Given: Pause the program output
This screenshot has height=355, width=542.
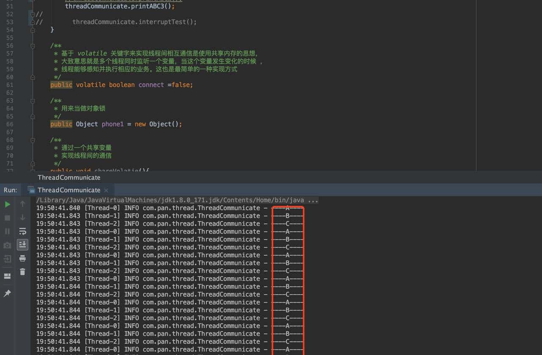Looking at the screenshot, I should [7, 231].
